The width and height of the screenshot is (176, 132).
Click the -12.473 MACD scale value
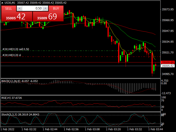click(166, 93)
